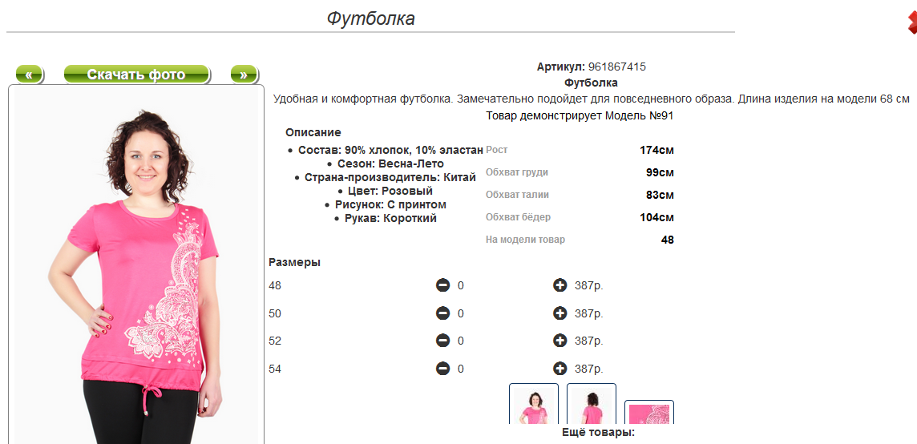Click the size 52 label
This screenshot has width=917, height=444.
[x=275, y=341]
